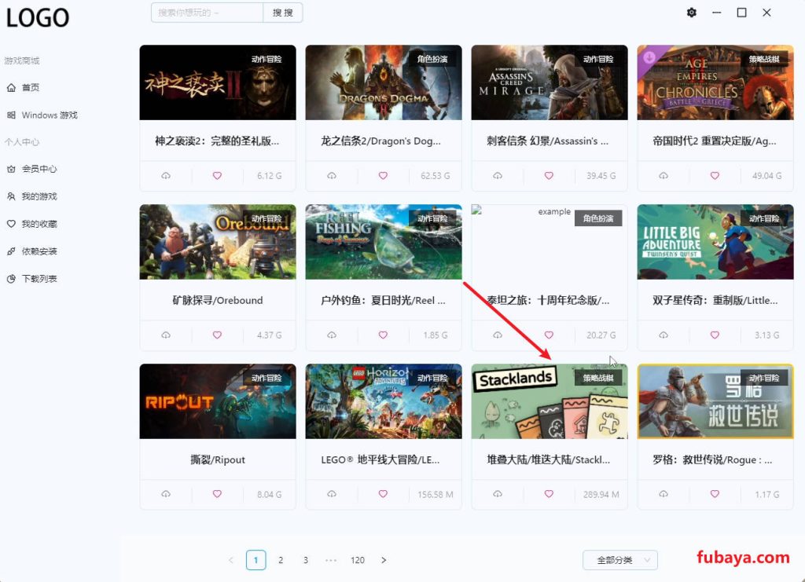Click the download icon for 泰坦之旅
The height and width of the screenshot is (582, 805).
pyautogui.click(x=498, y=335)
